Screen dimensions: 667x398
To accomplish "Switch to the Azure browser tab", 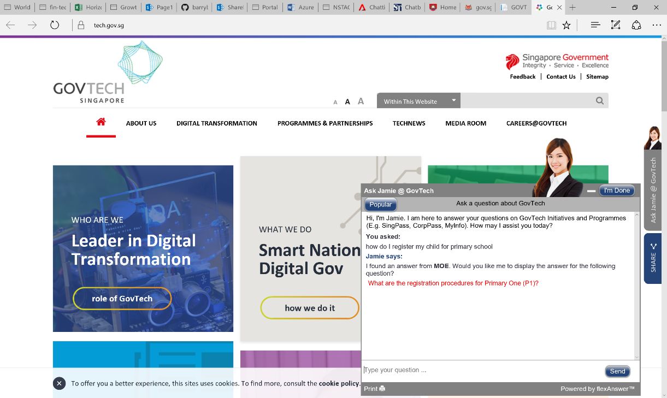I will tap(300, 8).
